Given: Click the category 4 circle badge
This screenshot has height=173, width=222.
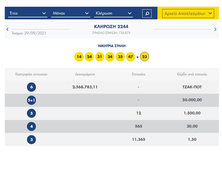Looking at the screenshot, I should [31, 126].
